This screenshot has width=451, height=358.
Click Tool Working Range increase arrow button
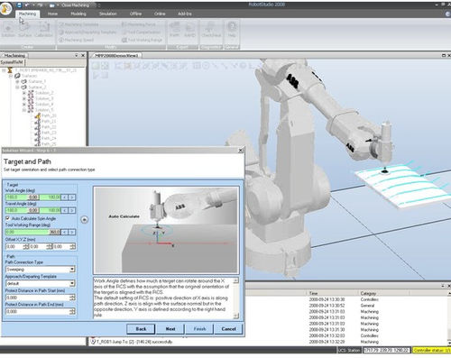pyautogui.click(x=72, y=232)
